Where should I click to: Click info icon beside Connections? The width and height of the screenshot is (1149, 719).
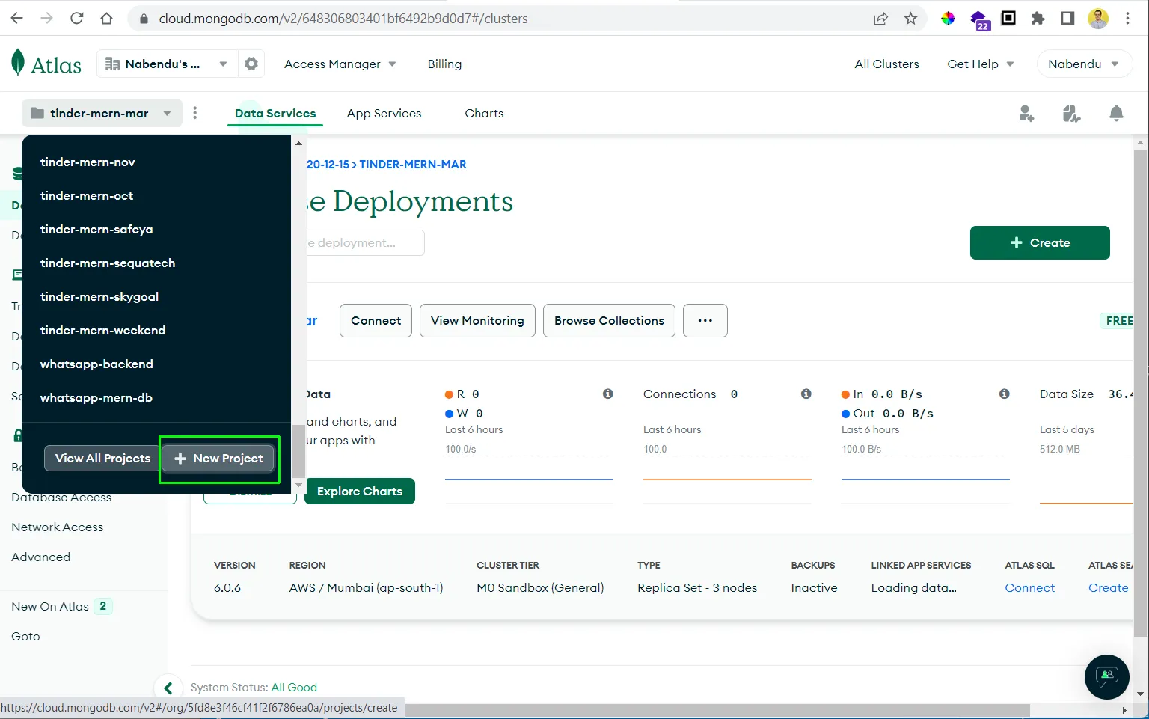click(x=806, y=394)
